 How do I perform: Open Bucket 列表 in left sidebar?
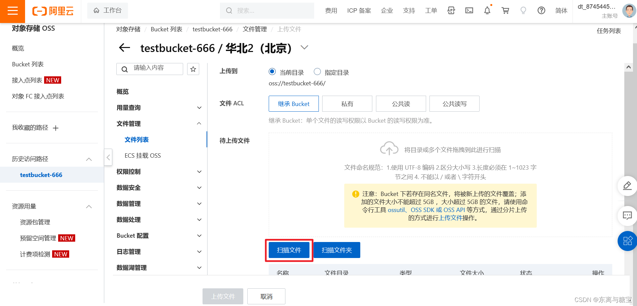pos(28,64)
